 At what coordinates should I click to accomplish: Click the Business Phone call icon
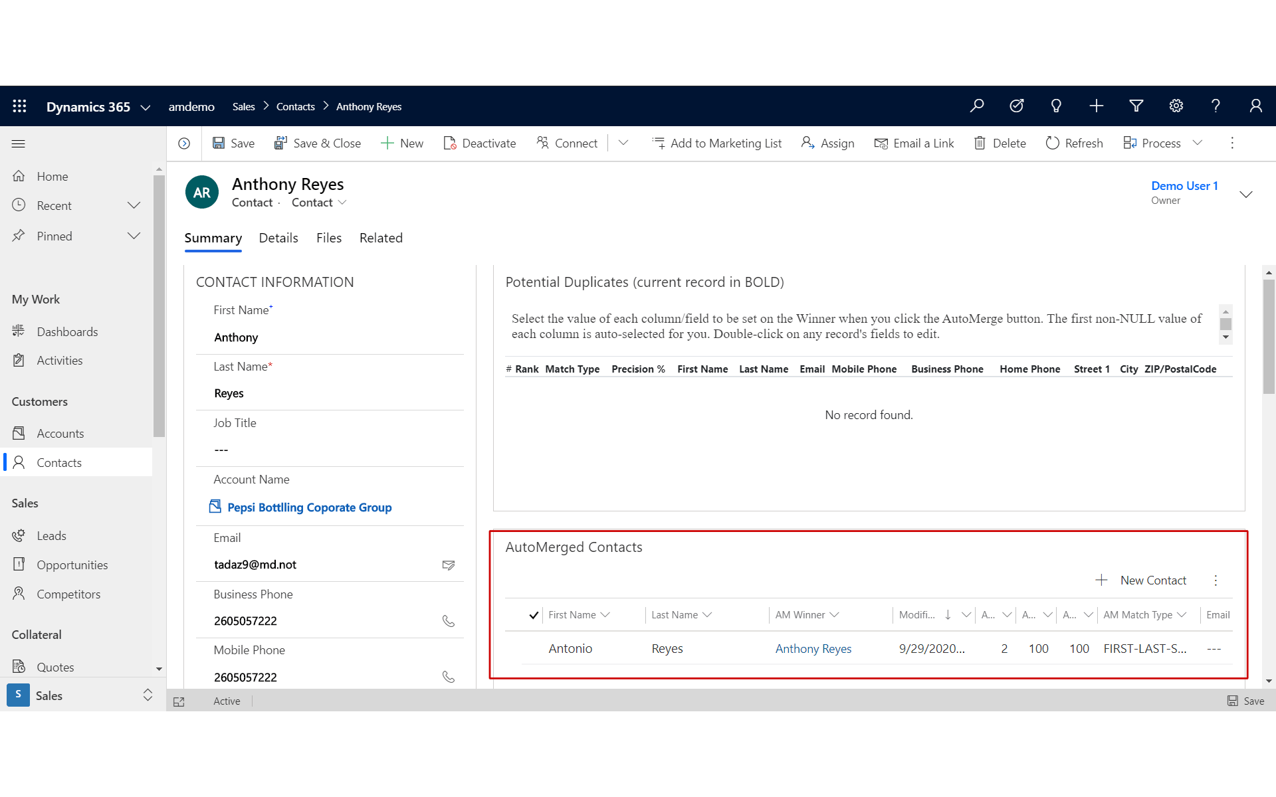pos(449,621)
